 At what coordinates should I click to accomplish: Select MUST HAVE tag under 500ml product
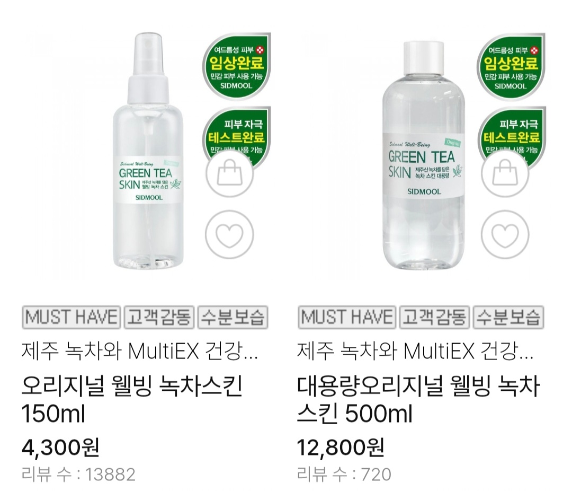coord(347,317)
